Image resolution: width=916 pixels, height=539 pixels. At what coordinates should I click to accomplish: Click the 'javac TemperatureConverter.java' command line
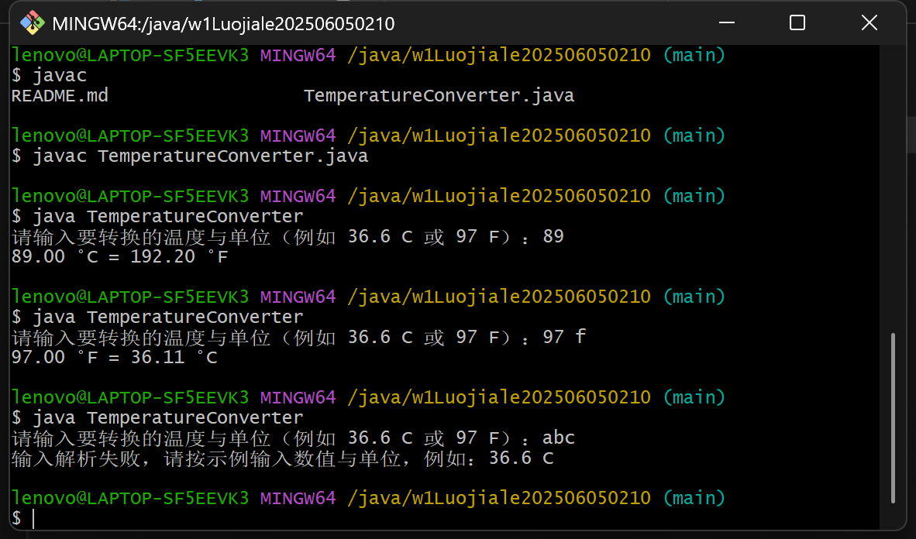coord(200,156)
